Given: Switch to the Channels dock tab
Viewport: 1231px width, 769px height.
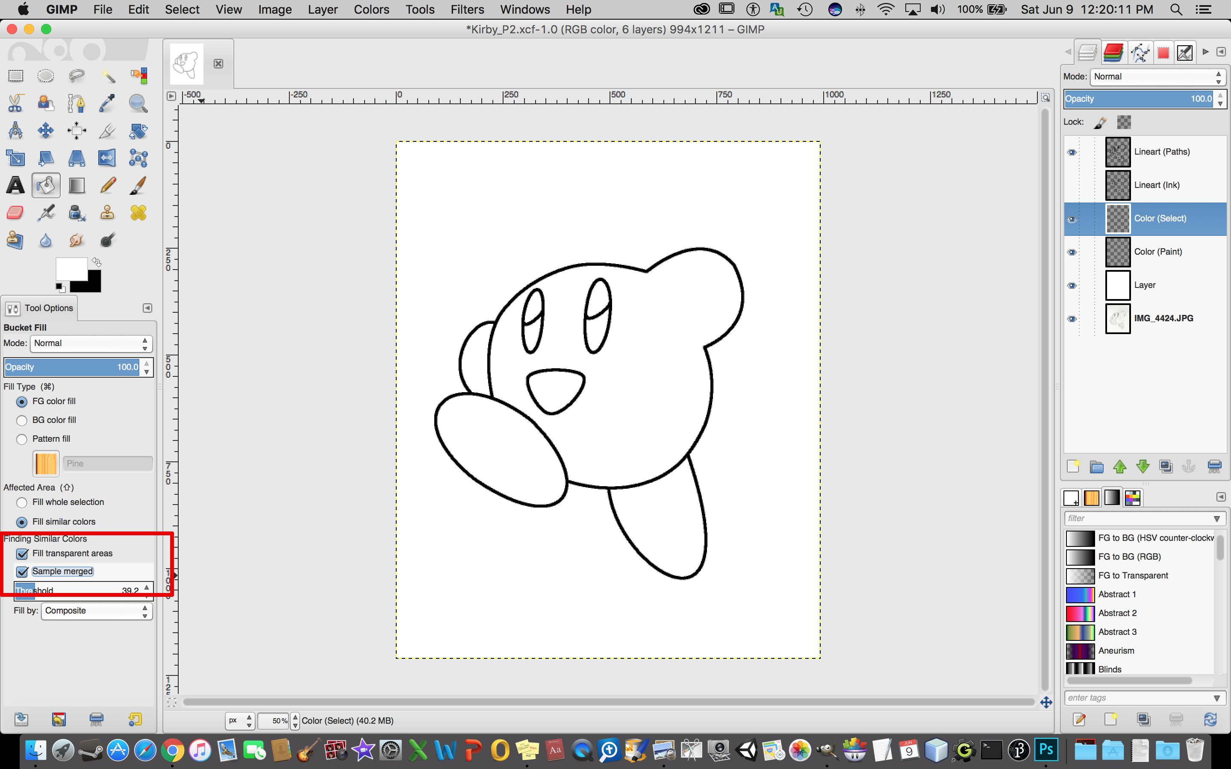Looking at the screenshot, I should 1113,53.
